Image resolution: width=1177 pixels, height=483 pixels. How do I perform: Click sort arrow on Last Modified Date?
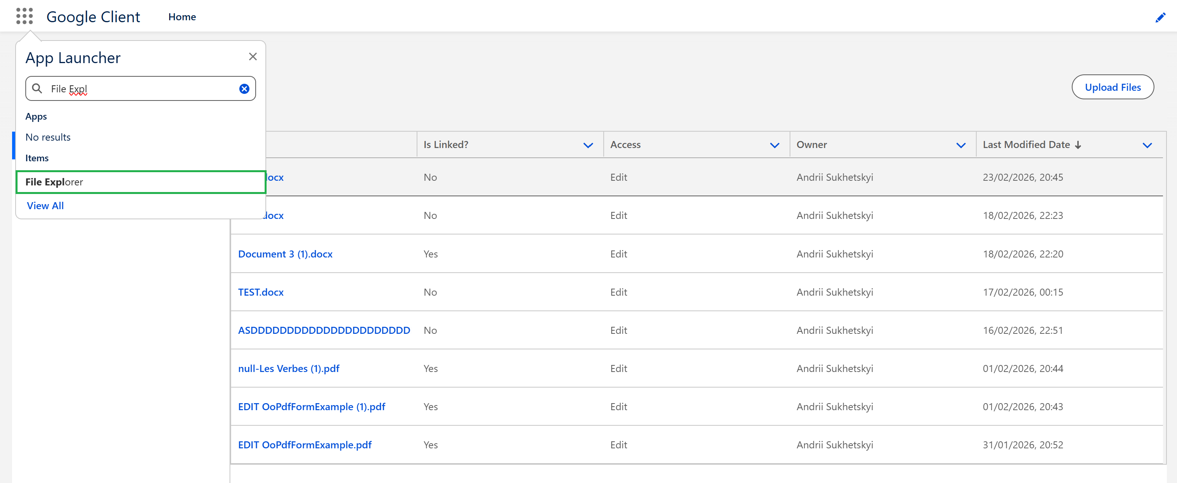coord(1078,145)
